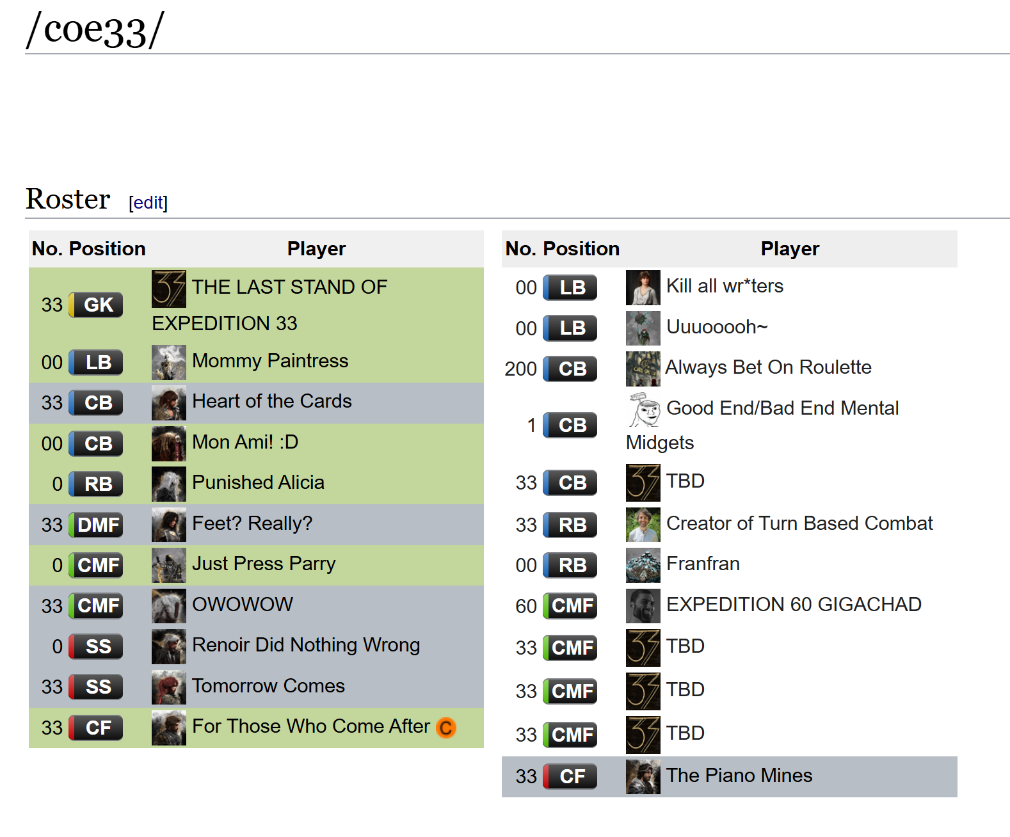
Task: Click the CF badge for The Piano Mines
Action: pos(570,776)
